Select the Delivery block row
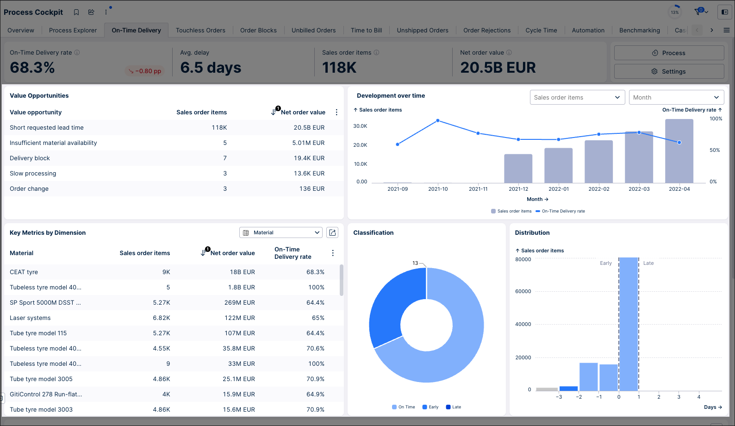Viewport: 735px width, 426px height. pyautogui.click(x=174, y=158)
